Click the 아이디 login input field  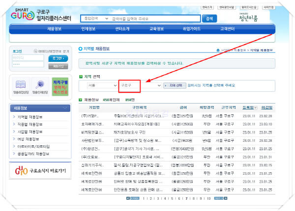[x=28, y=57]
